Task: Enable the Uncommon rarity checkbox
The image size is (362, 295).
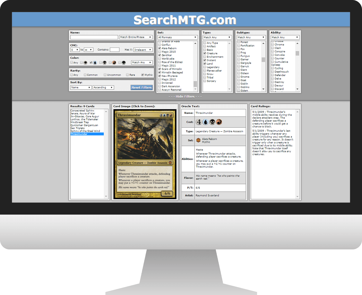Action: 105,75
